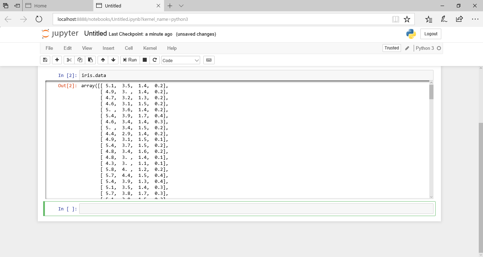Viewport: 483px width, 257px height.
Task: Open the Kernel menu
Action: click(150, 48)
